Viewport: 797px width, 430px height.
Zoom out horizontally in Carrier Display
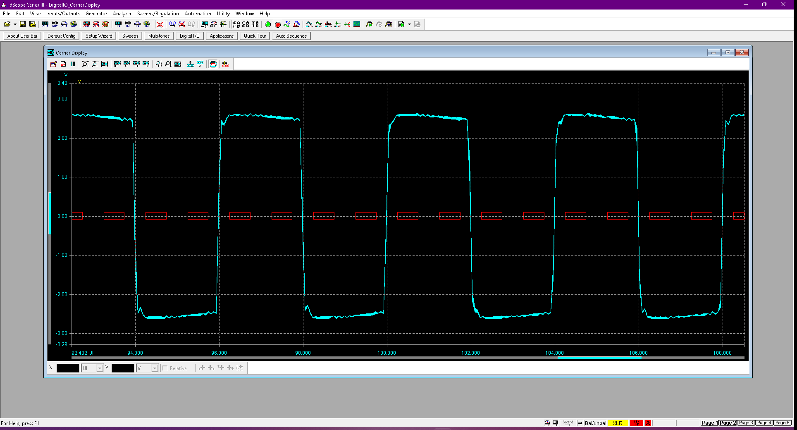95,64
